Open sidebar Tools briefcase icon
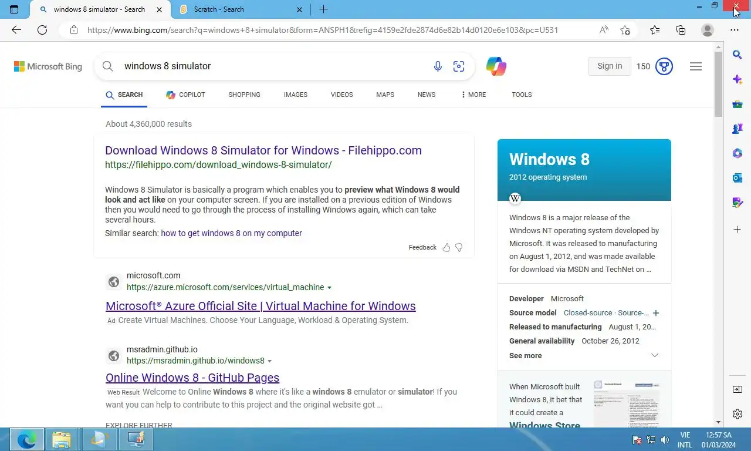 738,104
